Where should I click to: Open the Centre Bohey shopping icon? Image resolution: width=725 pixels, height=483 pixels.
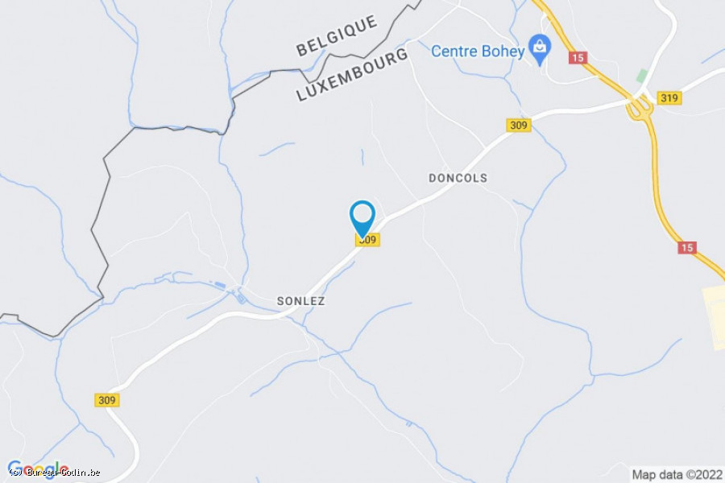[x=539, y=49]
